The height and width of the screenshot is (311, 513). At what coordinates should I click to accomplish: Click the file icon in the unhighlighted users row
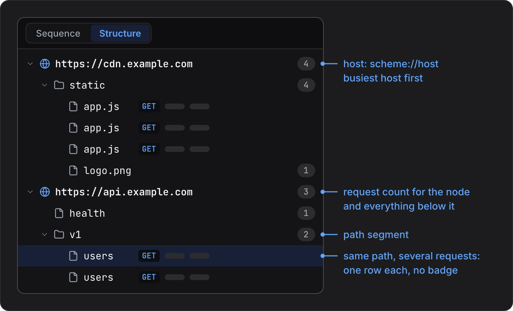73,277
